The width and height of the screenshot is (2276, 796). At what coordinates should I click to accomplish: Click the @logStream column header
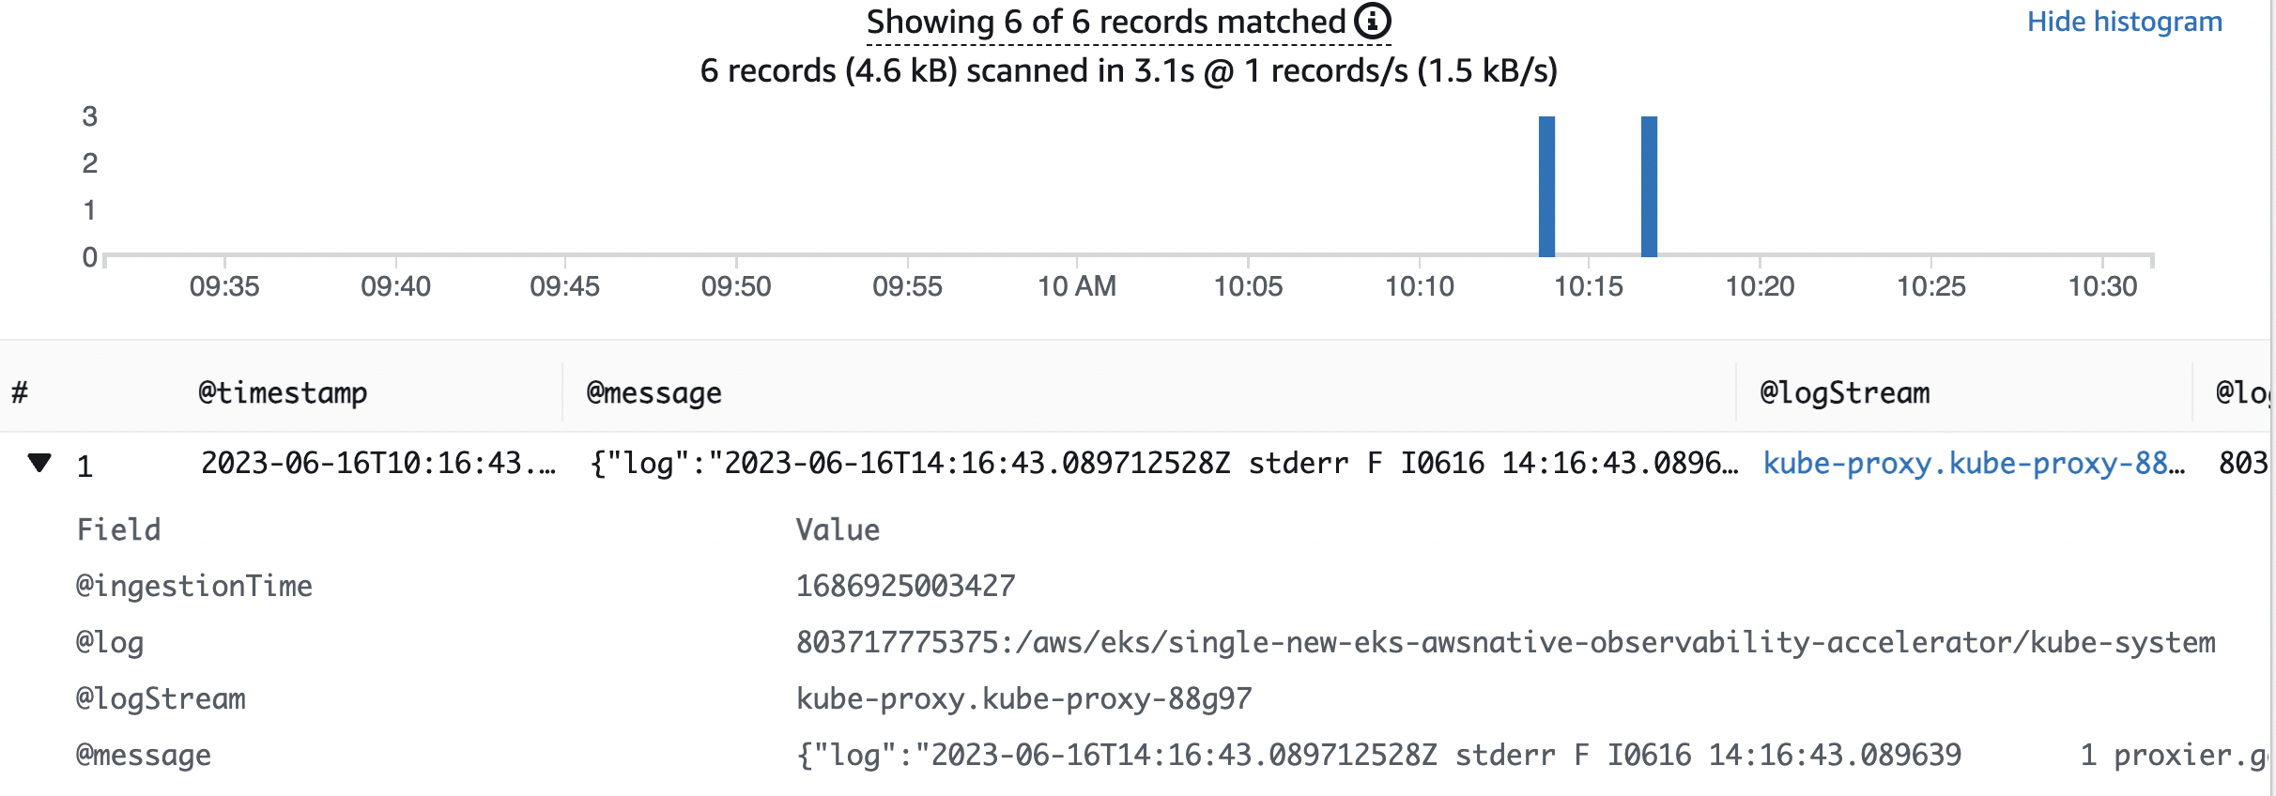pyautogui.click(x=1845, y=392)
